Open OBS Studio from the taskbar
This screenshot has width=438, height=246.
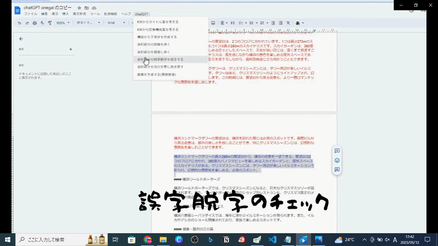[195, 240]
